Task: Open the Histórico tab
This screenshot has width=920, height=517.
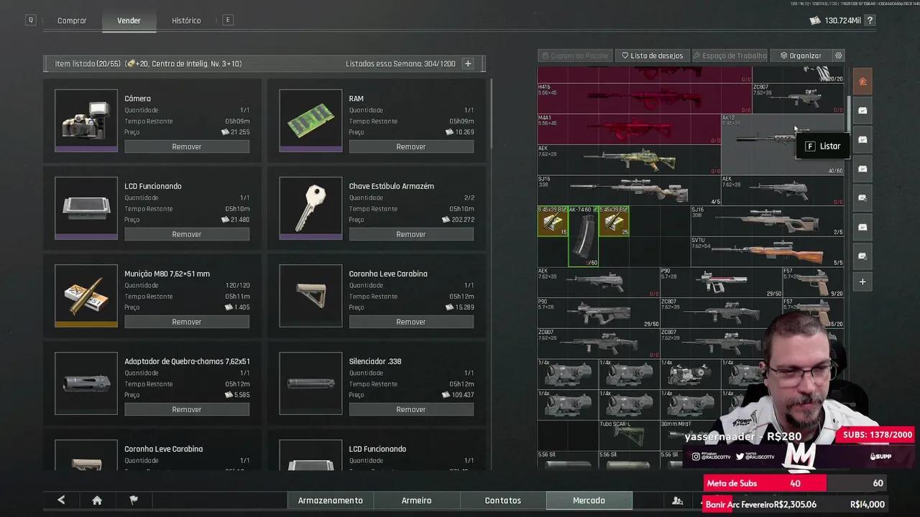Action: click(x=186, y=21)
